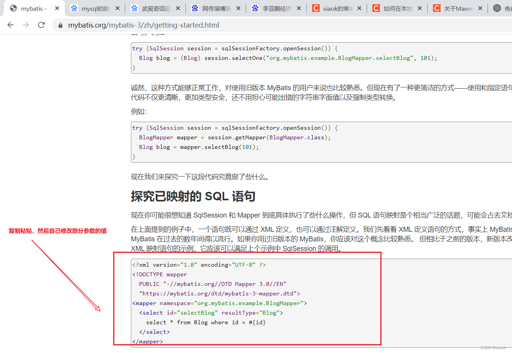The image size is (512, 353).
Task: Click Baidu favicon on mysql的版 tab
Action: point(74,8)
